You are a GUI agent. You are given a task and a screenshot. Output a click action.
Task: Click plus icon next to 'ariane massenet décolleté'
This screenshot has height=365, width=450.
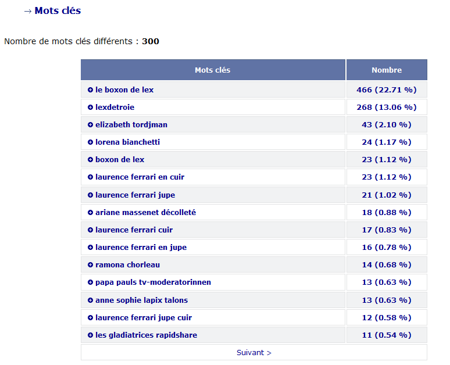point(90,213)
